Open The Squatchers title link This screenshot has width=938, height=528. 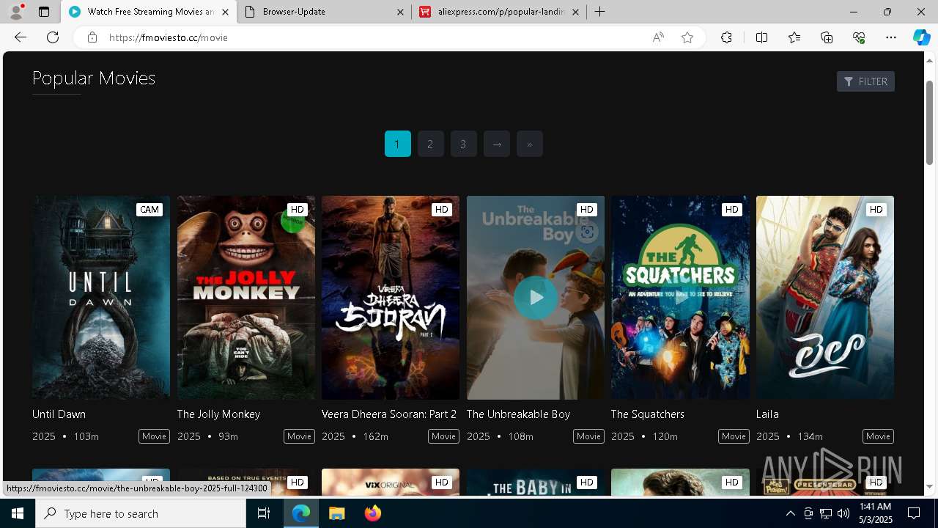click(648, 414)
